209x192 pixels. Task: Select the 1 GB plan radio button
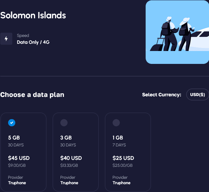pyautogui.click(x=116, y=122)
